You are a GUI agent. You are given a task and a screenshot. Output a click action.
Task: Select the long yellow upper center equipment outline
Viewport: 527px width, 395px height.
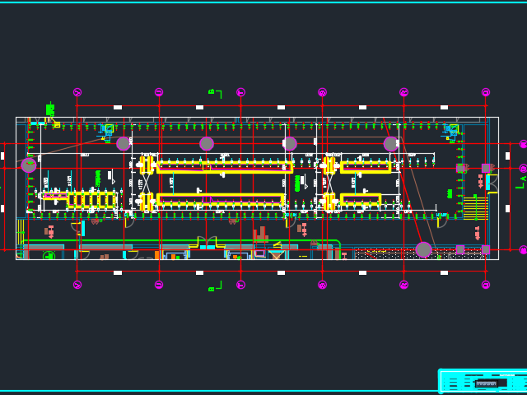224,167
